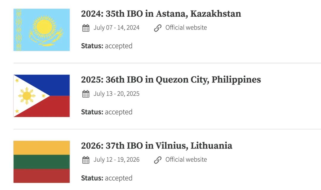Click the Status: accepted text for Philippines
Viewport: 321px width, 190px height.
tap(107, 112)
